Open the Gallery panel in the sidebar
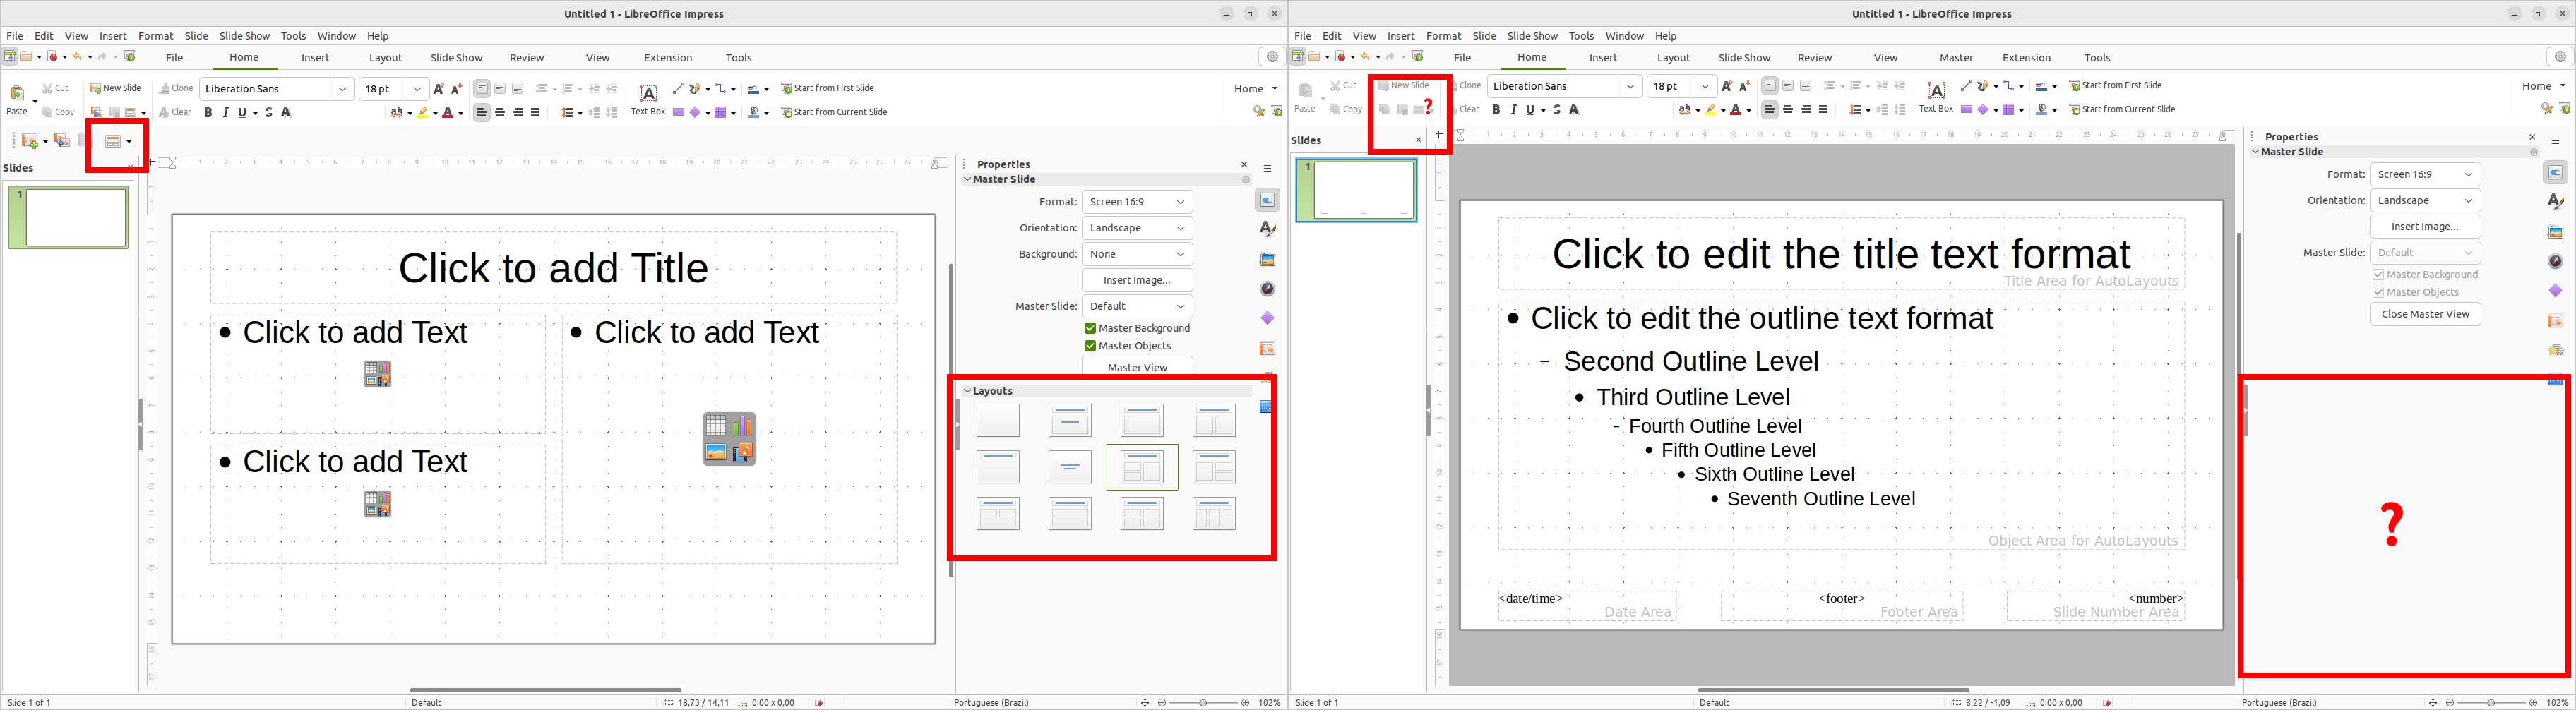 [1267, 259]
